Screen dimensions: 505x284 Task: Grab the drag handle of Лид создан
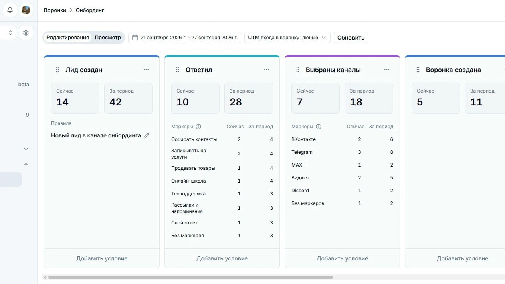57,70
